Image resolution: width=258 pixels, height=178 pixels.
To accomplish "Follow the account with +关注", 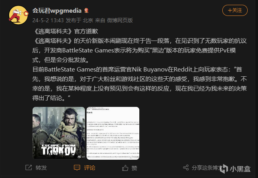I will (235, 10).
